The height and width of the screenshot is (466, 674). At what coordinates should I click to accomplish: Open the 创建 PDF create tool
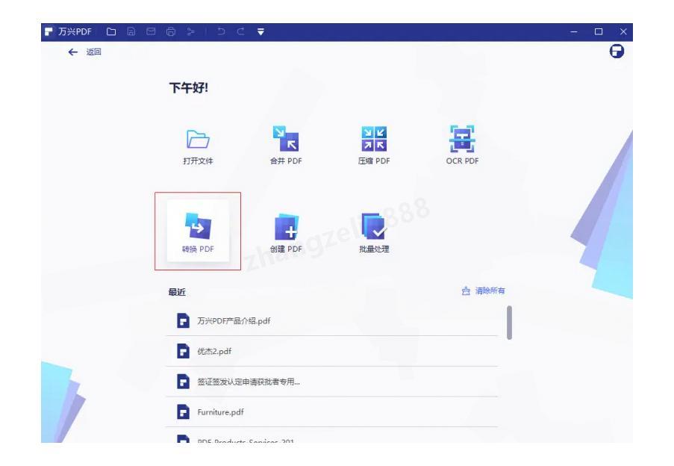(x=286, y=233)
